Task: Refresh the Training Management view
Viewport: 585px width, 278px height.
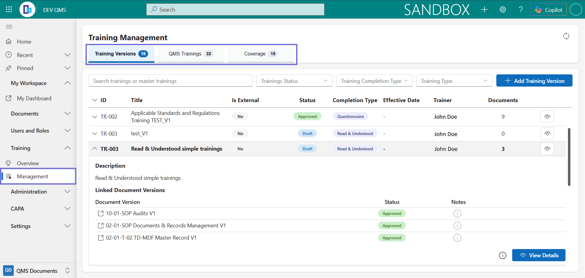Action: 566,36
